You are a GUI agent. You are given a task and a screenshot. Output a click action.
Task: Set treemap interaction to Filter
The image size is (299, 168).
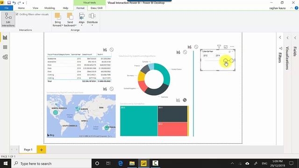(x=178, y=100)
